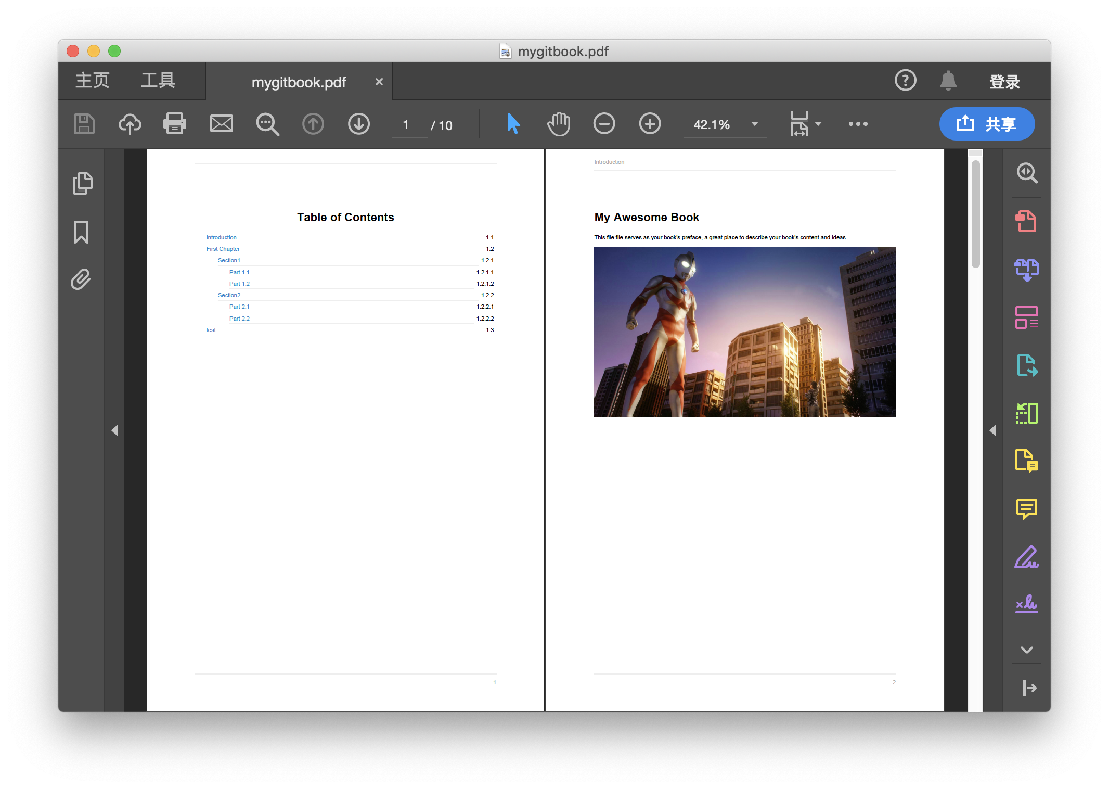Viewport: 1109px width, 789px height.
Task: Go to next page with down arrow
Action: 359,124
